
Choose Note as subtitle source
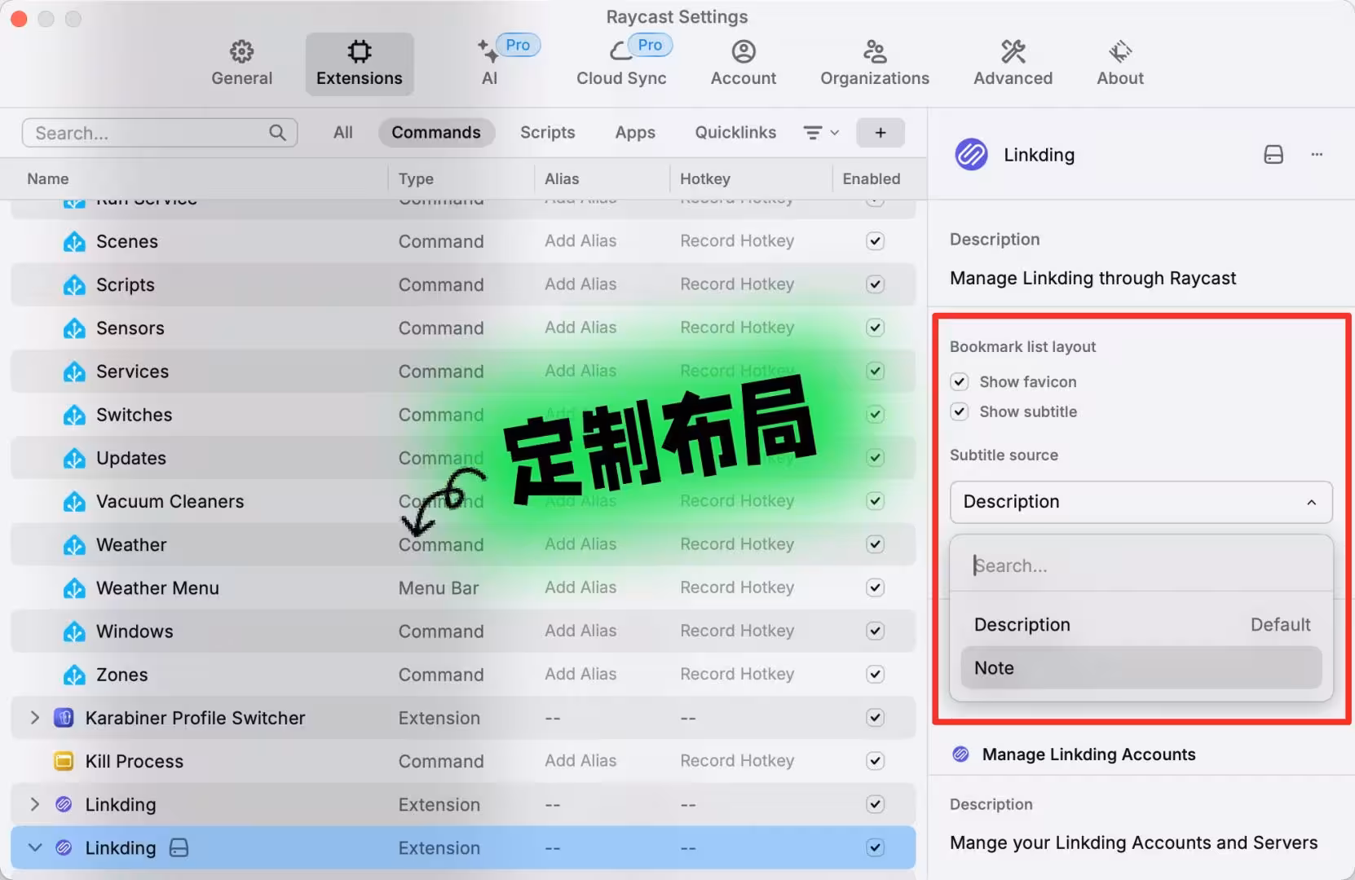pyautogui.click(x=1141, y=668)
